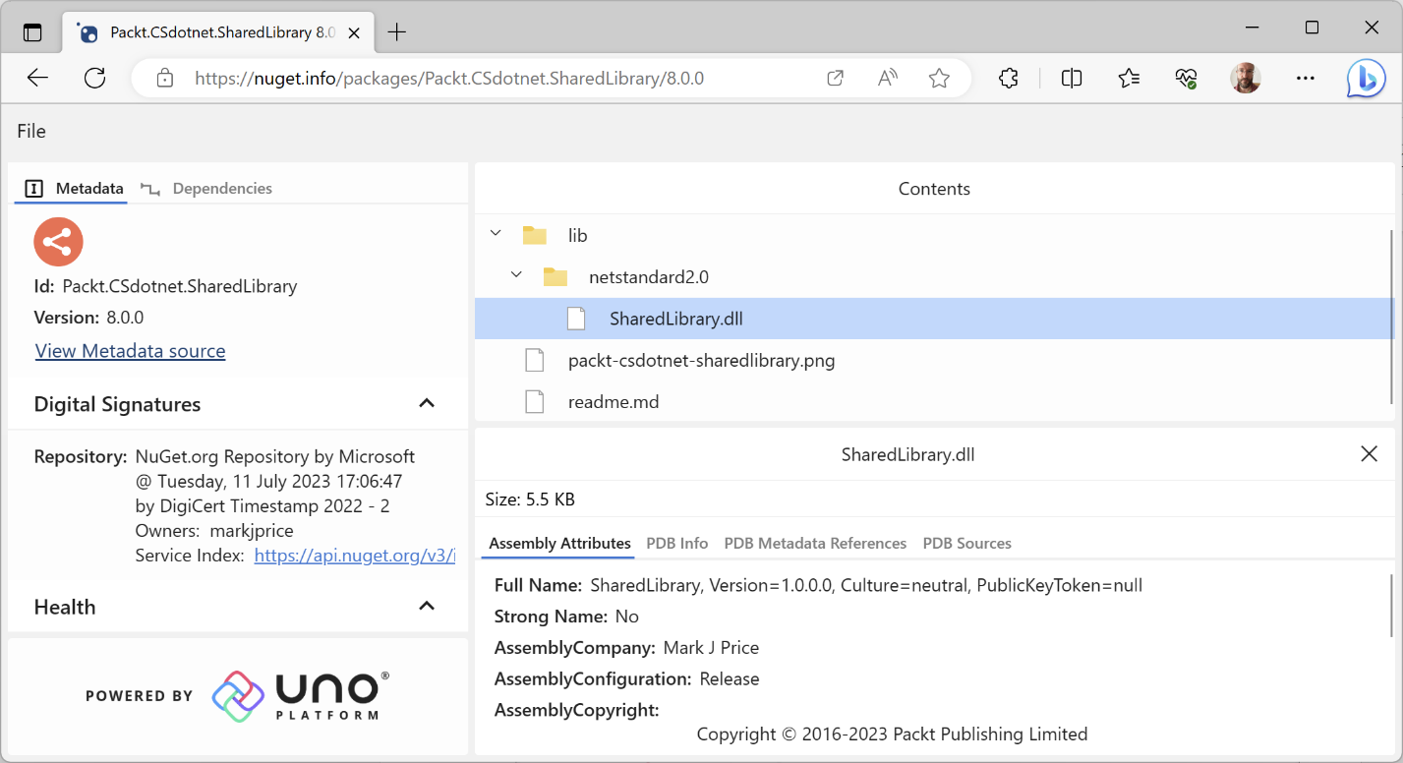Image resolution: width=1403 pixels, height=763 pixels.
Task: Go back to the previous page
Action: click(x=37, y=79)
